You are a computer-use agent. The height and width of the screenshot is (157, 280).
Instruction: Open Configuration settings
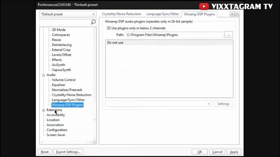(x=57, y=130)
